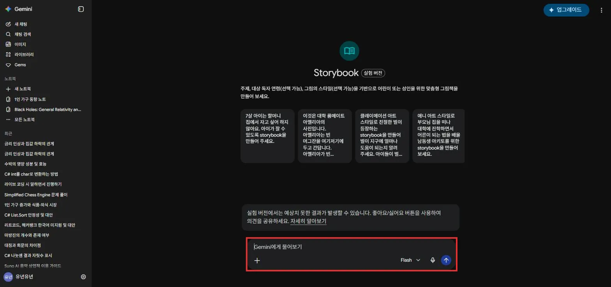Open the 유년유년 account profile
Viewport: 611px width, 287px height.
pyautogui.click(x=19, y=277)
